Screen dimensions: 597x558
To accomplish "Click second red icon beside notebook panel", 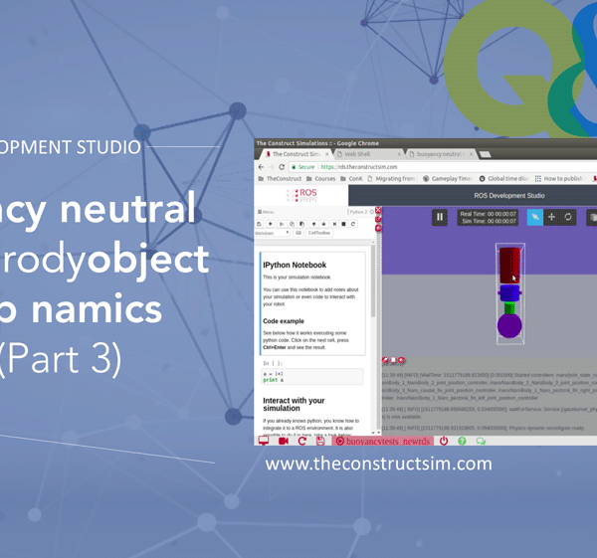I will (378, 219).
